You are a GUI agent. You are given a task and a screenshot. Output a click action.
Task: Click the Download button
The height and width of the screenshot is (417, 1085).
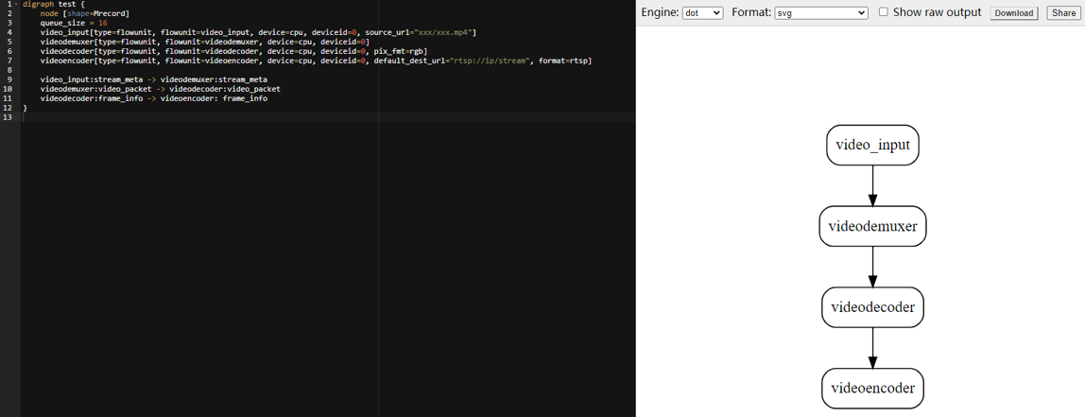(1014, 13)
